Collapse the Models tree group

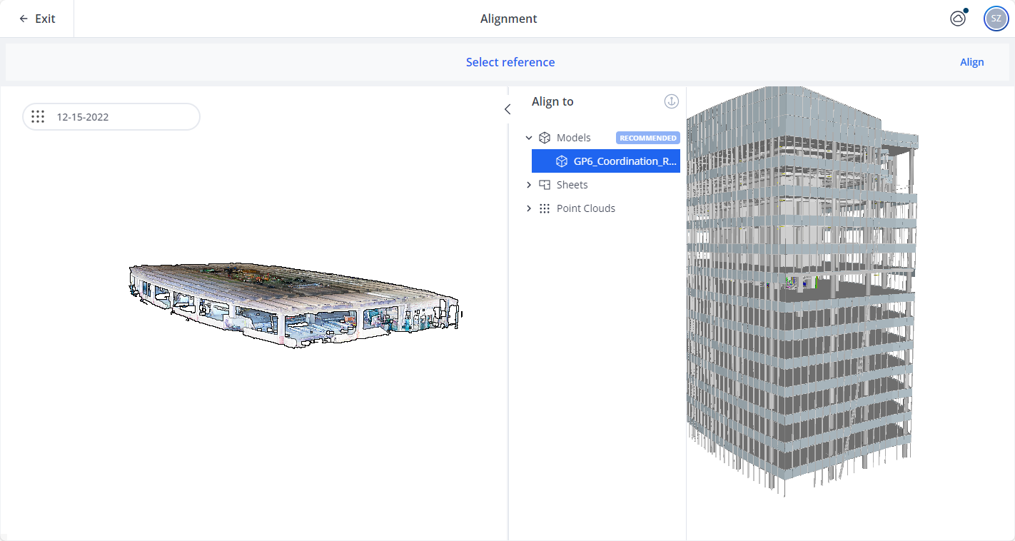(529, 138)
